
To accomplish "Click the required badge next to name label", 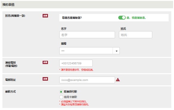I will pyautogui.click(x=45, y=16).
